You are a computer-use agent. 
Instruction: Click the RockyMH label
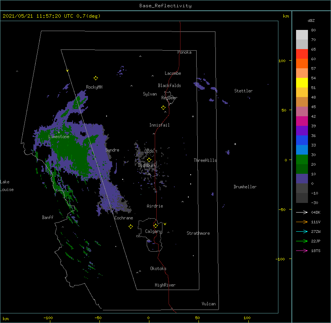(x=94, y=87)
